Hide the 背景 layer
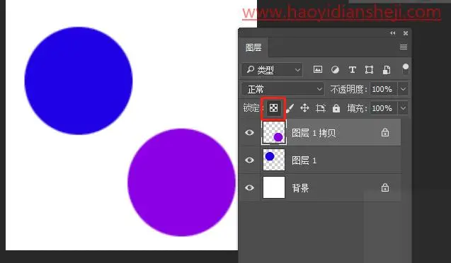 coord(249,187)
